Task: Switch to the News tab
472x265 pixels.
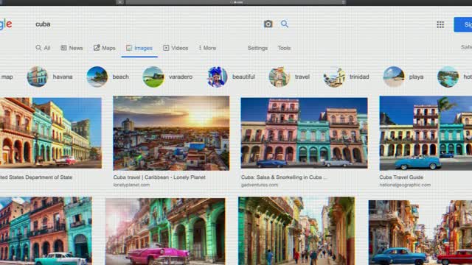Action: [72, 48]
